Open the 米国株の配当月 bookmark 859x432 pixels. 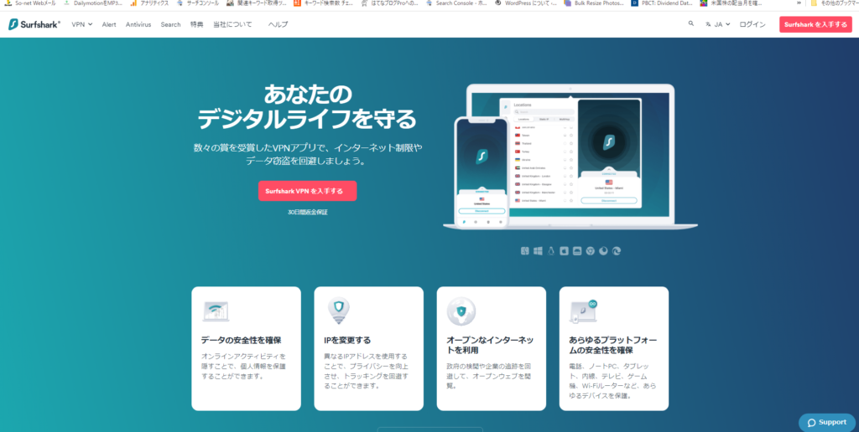pyautogui.click(x=731, y=3)
